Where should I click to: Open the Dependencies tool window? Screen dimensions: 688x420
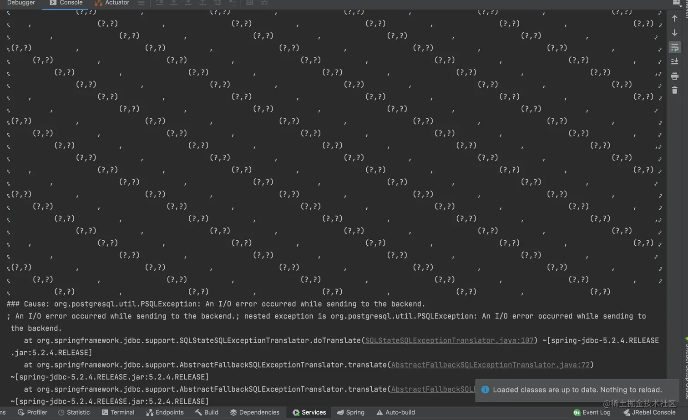(254, 412)
